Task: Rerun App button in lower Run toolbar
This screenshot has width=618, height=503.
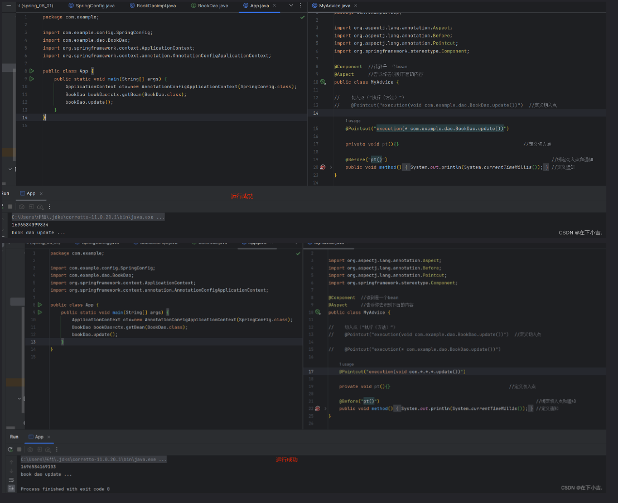Action: click(10, 449)
